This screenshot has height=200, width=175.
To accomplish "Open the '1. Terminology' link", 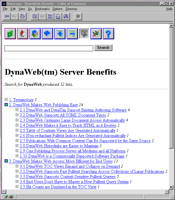I will pyautogui.click(x=21, y=100).
